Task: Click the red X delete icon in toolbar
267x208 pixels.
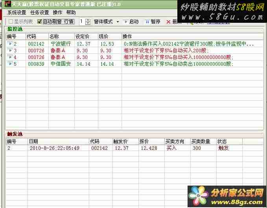Action: tap(169, 22)
